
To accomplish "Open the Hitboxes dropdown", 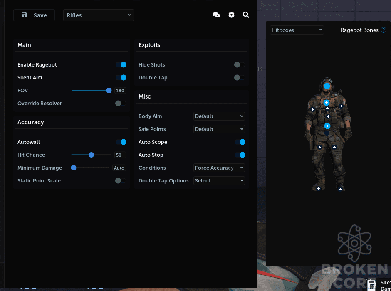I will (x=297, y=30).
